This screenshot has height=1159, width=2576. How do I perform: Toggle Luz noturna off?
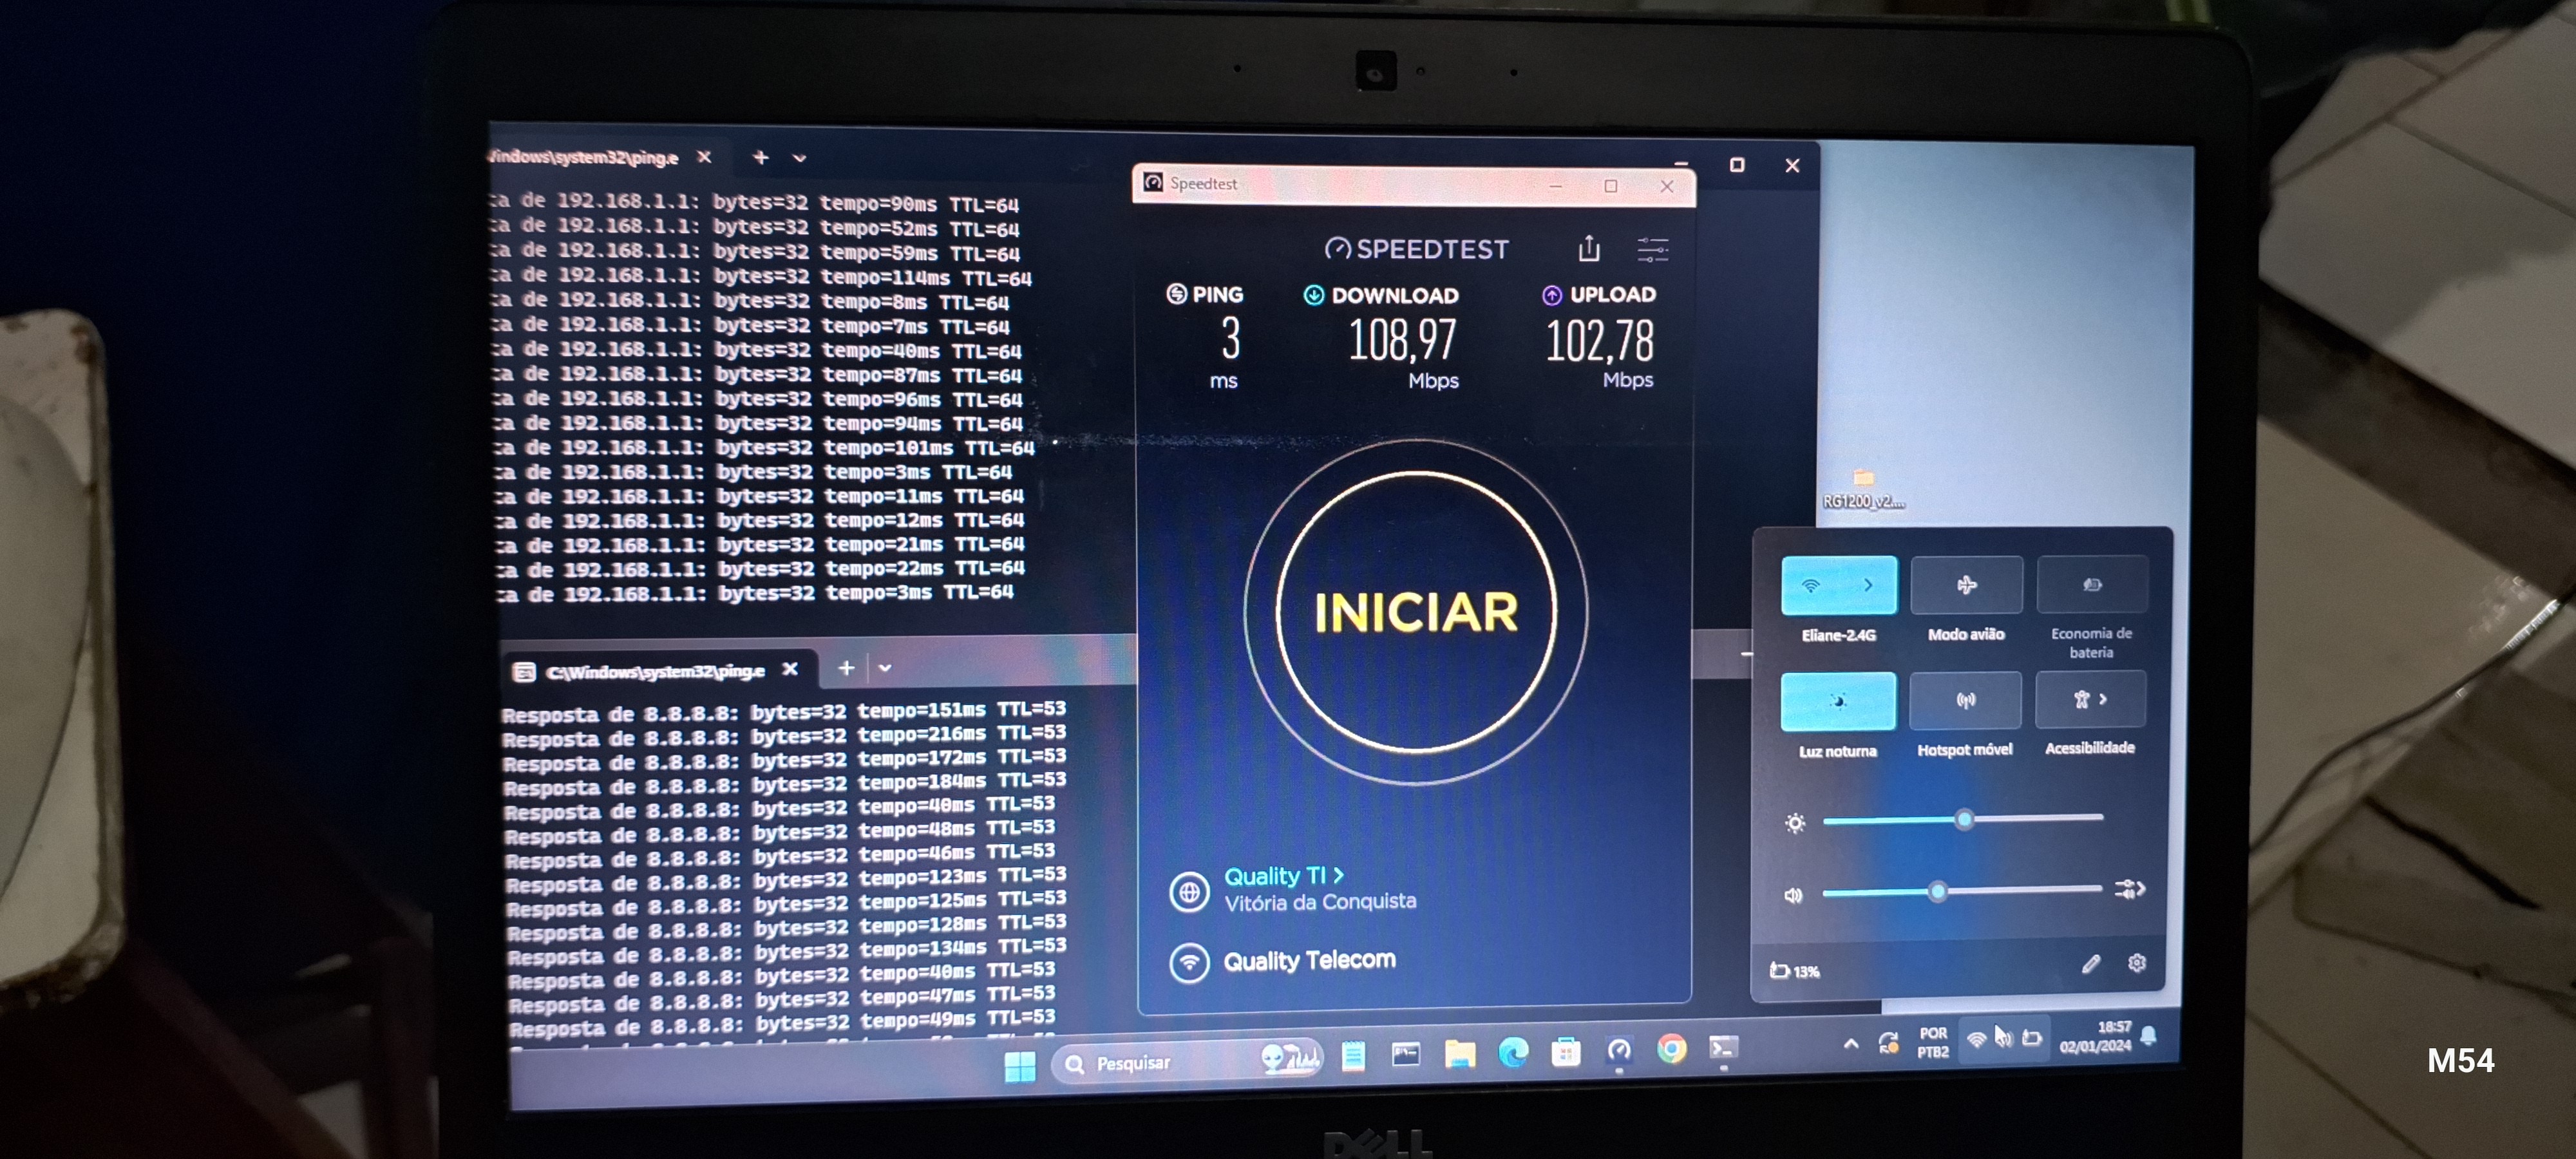pyautogui.click(x=1838, y=701)
